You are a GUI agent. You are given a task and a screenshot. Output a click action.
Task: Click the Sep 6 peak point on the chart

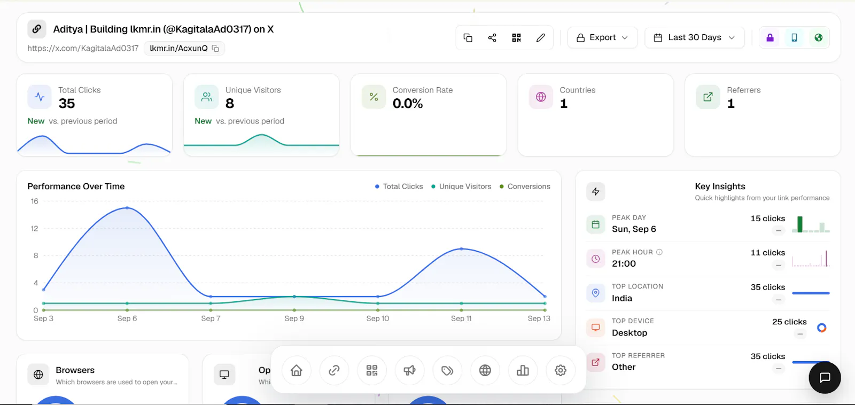pos(127,208)
